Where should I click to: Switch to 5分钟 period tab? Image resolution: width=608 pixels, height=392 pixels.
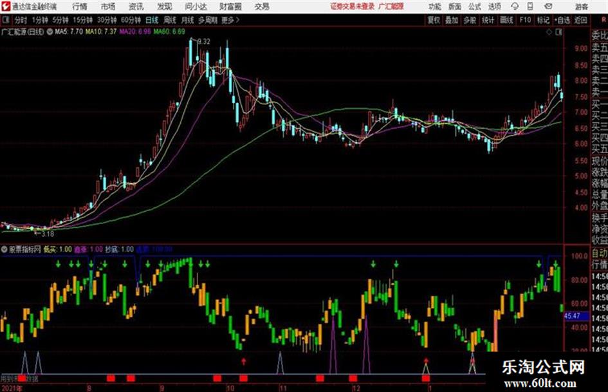pos(60,20)
